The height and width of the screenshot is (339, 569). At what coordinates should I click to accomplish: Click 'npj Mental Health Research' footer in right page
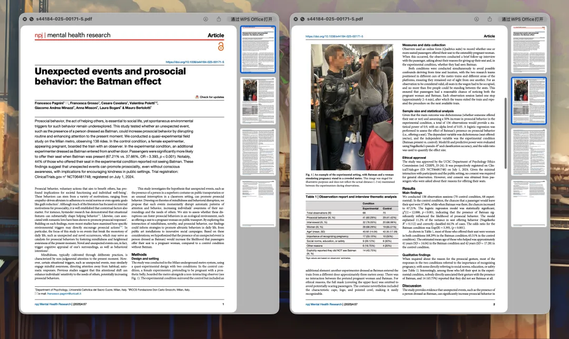[x=323, y=304]
